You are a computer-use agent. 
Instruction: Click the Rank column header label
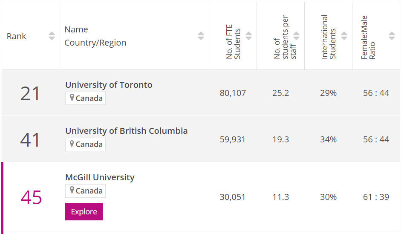17,36
